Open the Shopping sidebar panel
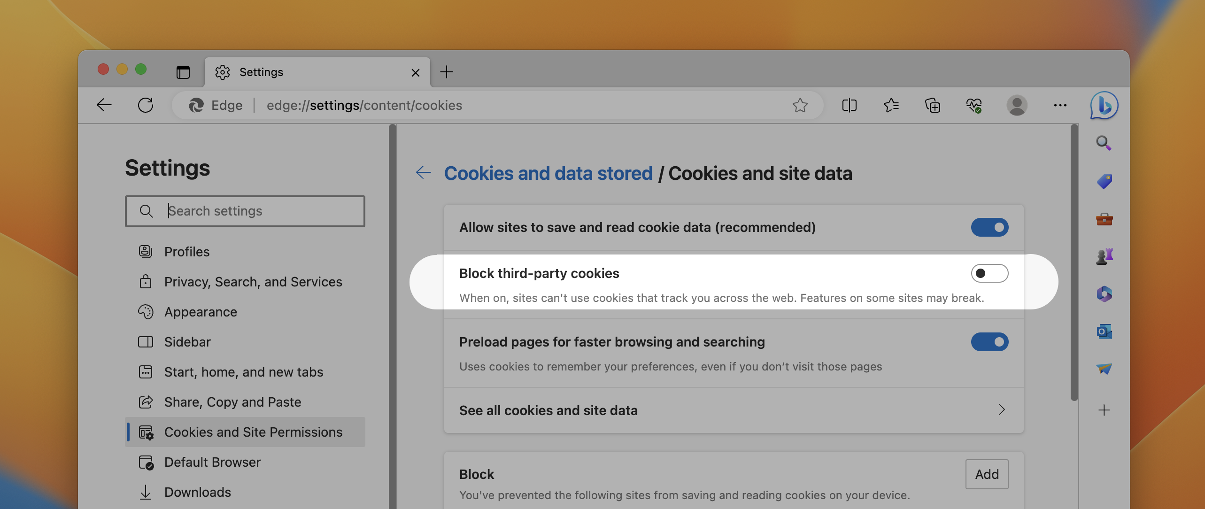 click(1105, 181)
